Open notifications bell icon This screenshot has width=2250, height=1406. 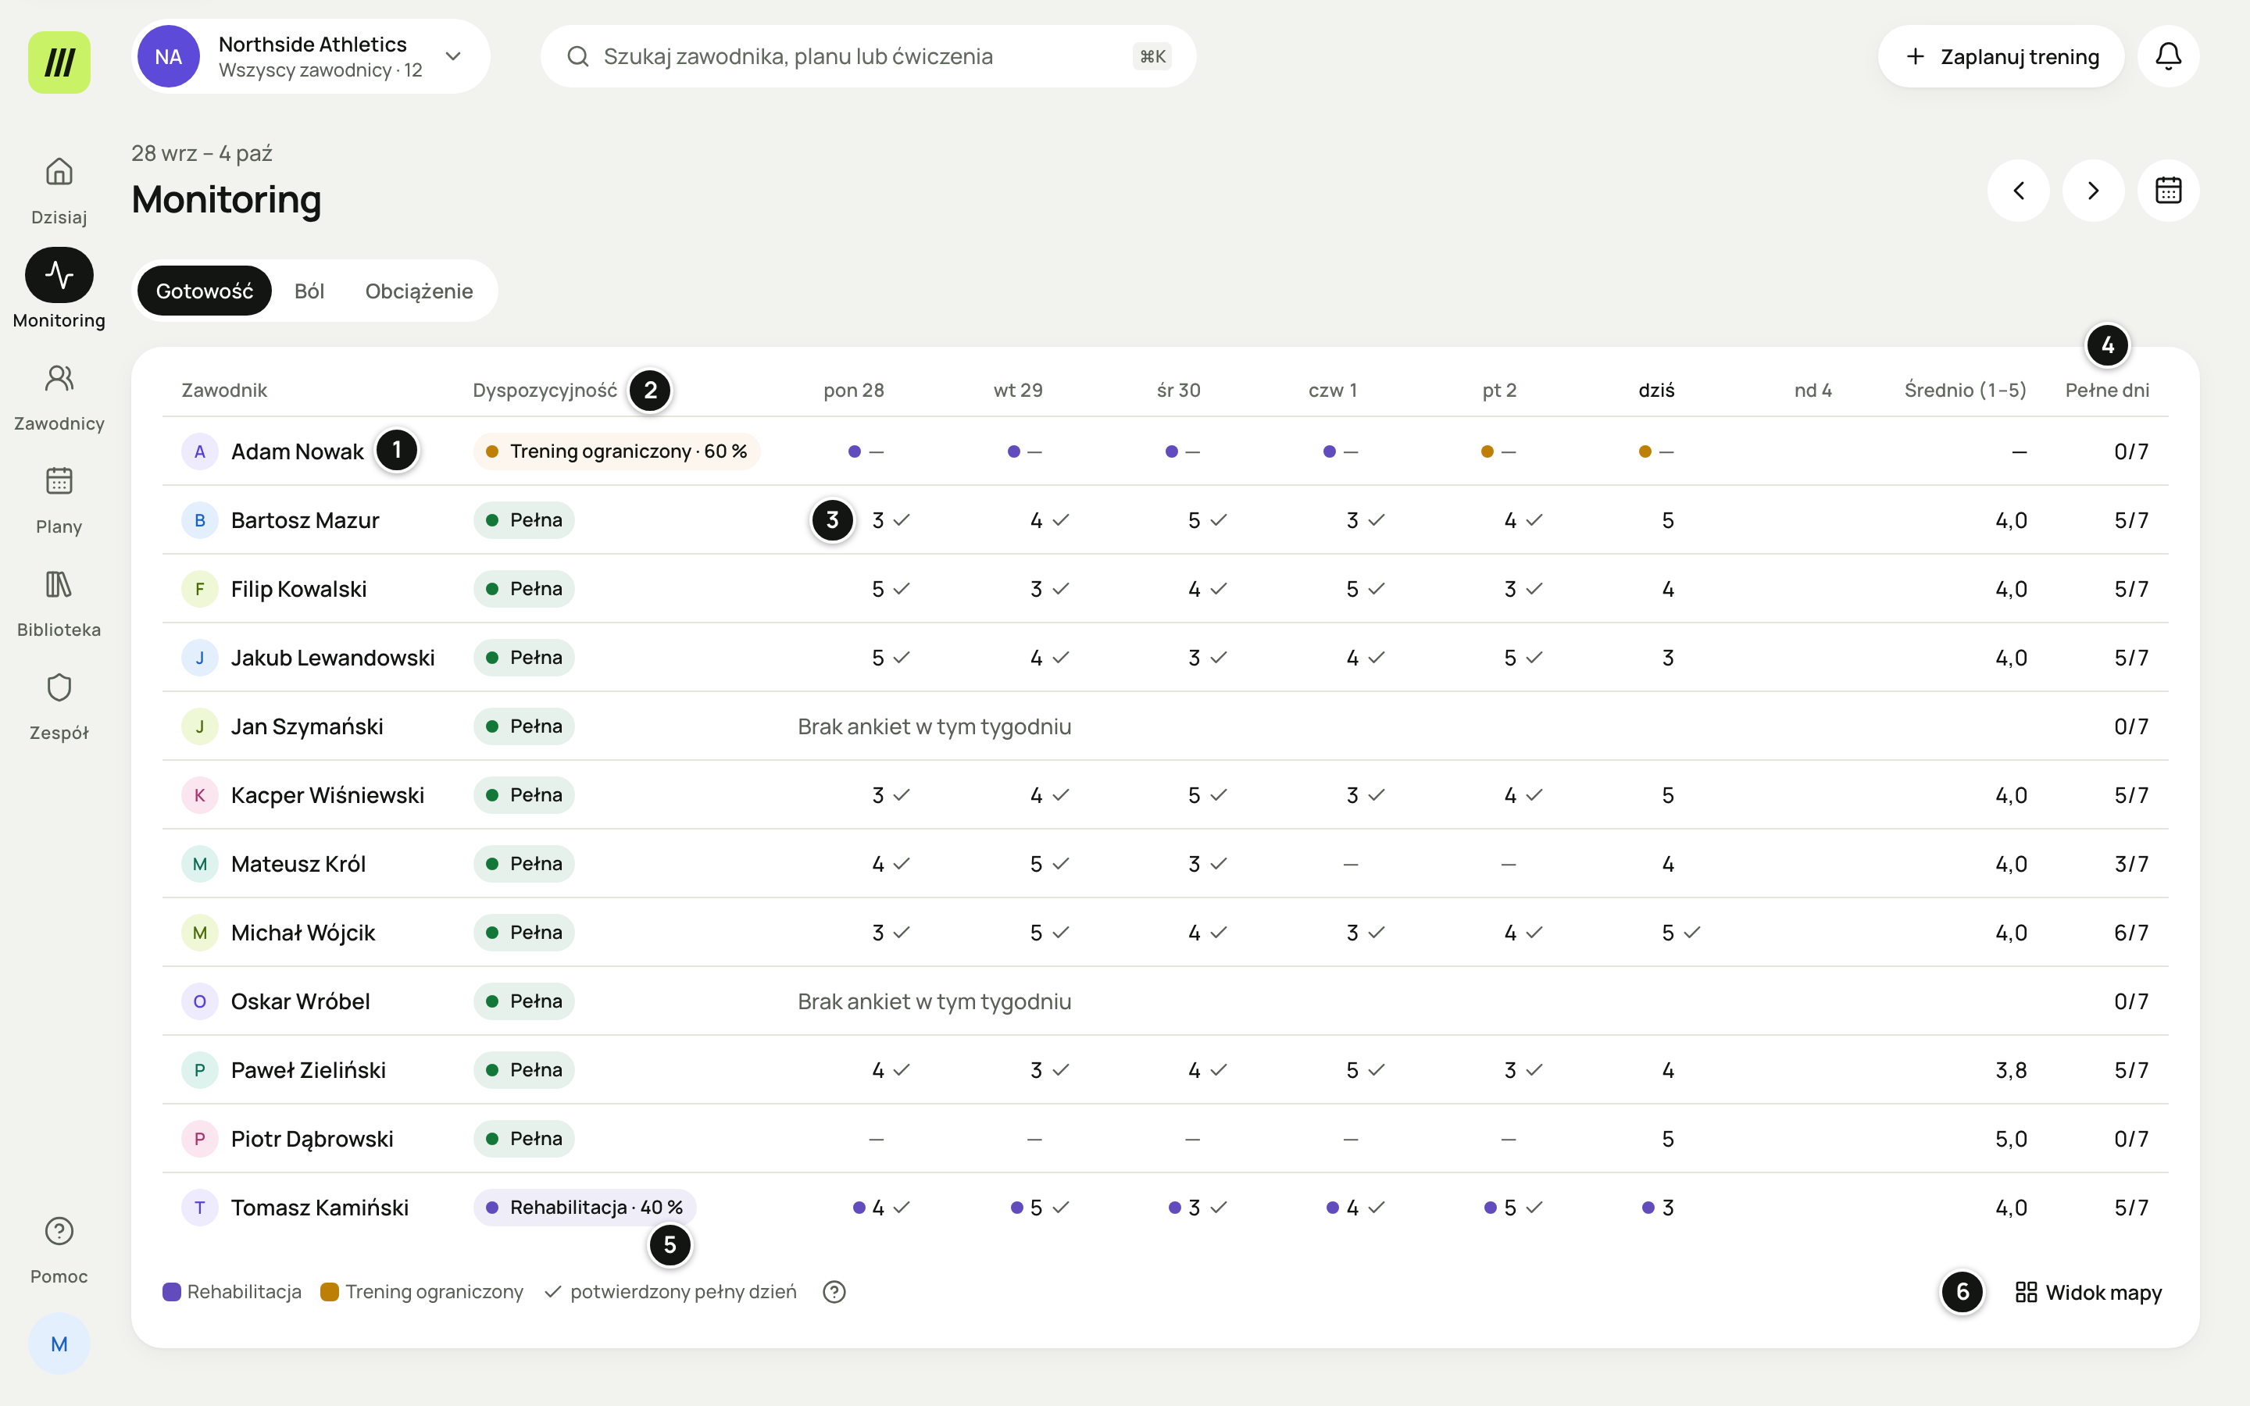coord(2168,55)
